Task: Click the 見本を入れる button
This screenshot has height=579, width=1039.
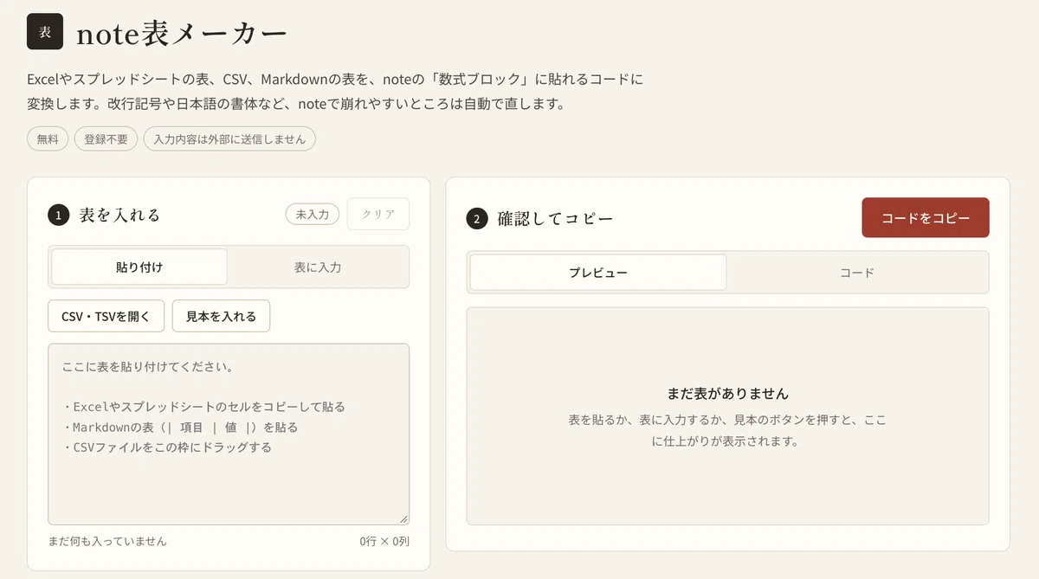Action: coord(222,316)
